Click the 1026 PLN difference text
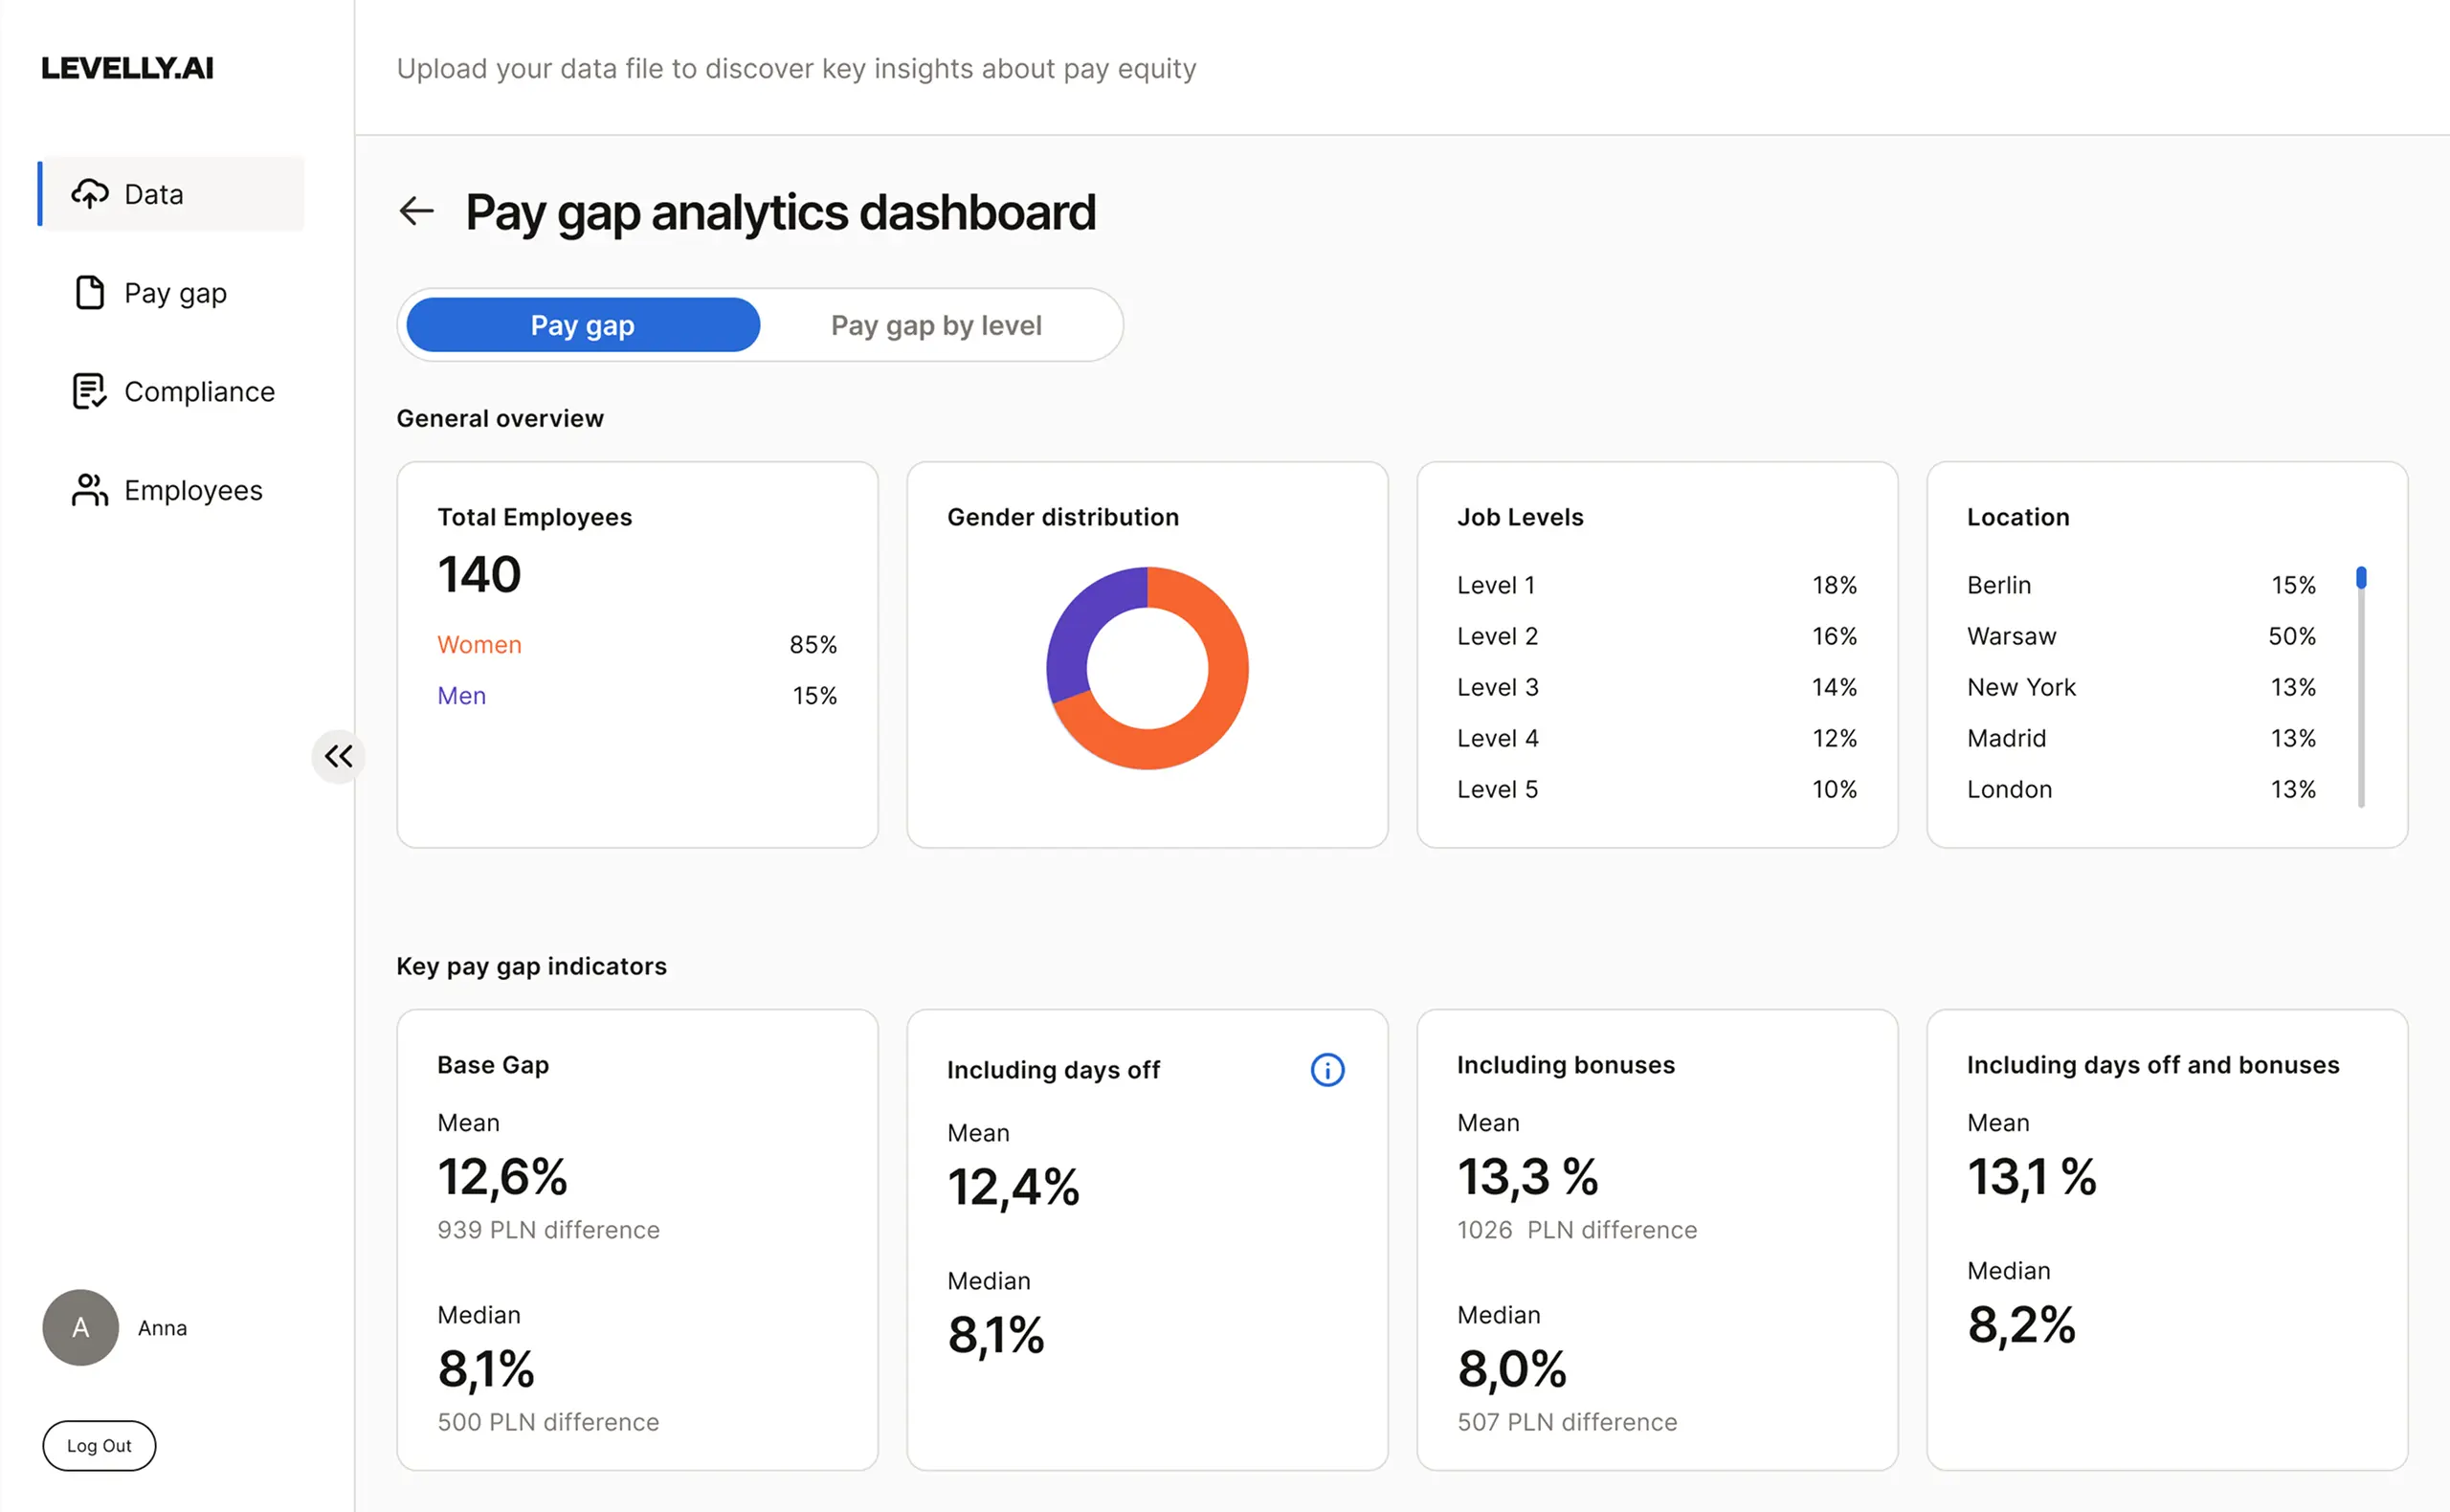 (x=1577, y=1230)
